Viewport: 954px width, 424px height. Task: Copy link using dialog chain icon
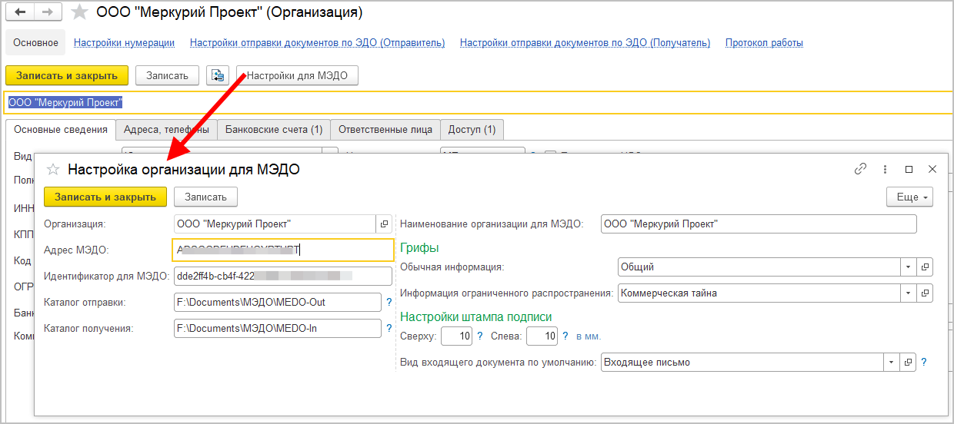[860, 169]
